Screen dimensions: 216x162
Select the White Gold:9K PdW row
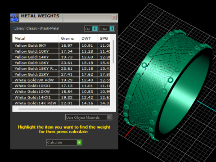pos(61,80)
